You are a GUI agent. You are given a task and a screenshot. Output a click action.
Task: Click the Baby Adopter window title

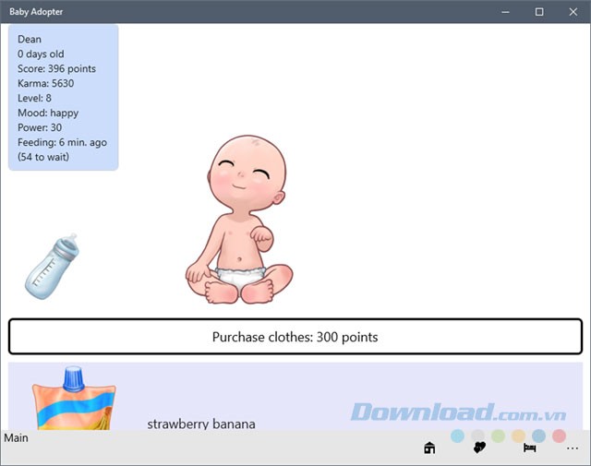click(x=36, y=12)
